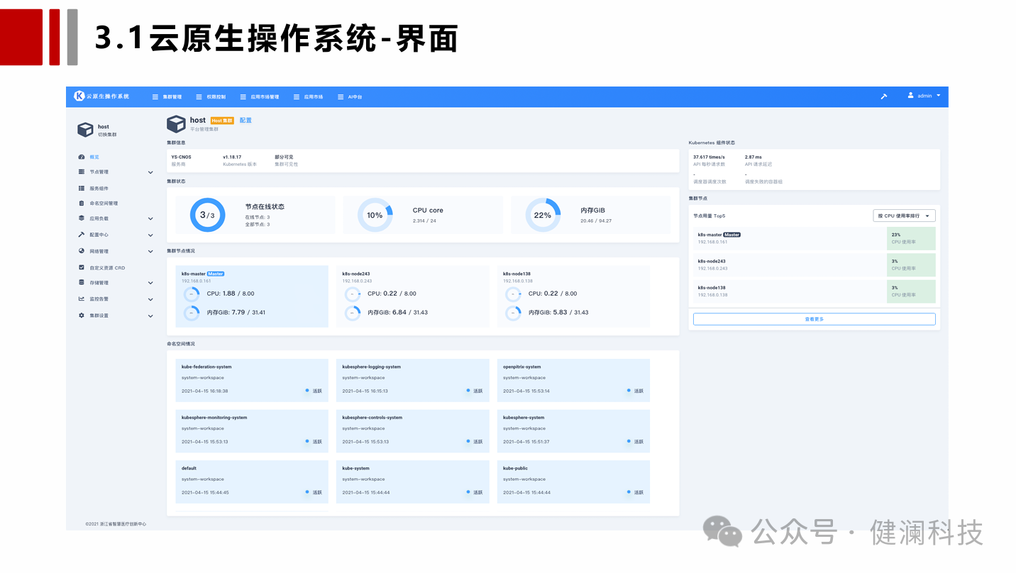Click the 查看更多 view more button
Viewport: 1016px width, 573px height.
tap(814, 318)
